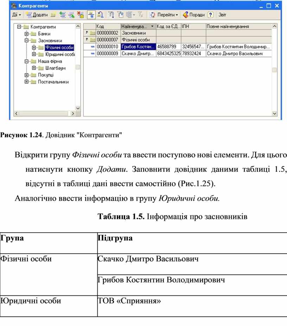Screen dimensions: 287x326
Task: Click the ІПН column header
Action: click(x=193, y=26)
